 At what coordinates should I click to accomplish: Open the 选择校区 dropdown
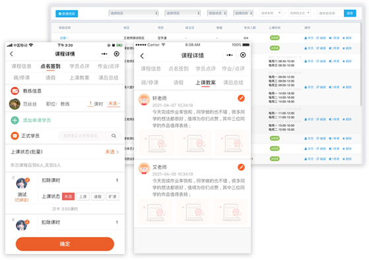(x=133, y=13)
